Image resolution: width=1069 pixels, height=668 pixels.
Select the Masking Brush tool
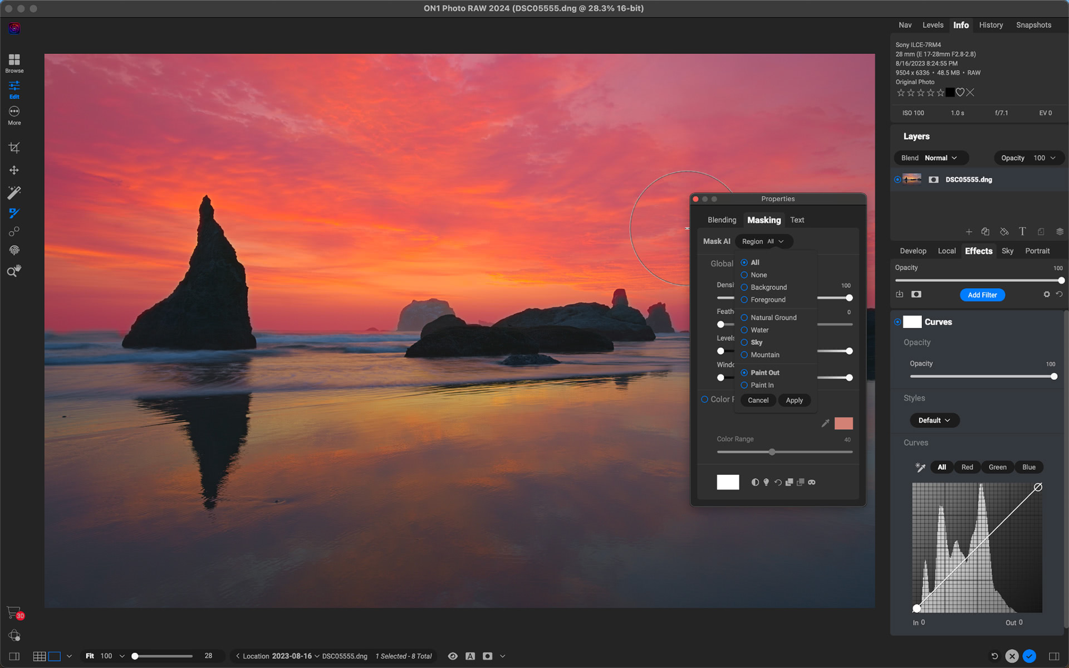click(x=14, y=213)
